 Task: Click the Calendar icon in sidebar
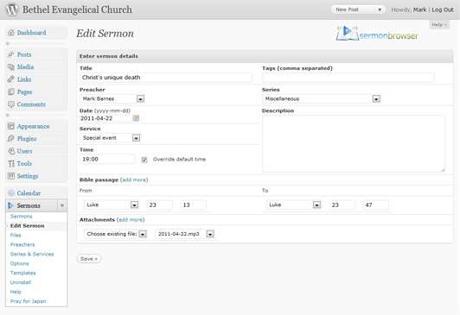click(11, 193)
